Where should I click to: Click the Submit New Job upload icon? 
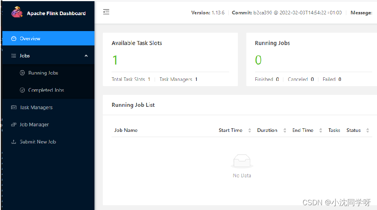(14, 142)
